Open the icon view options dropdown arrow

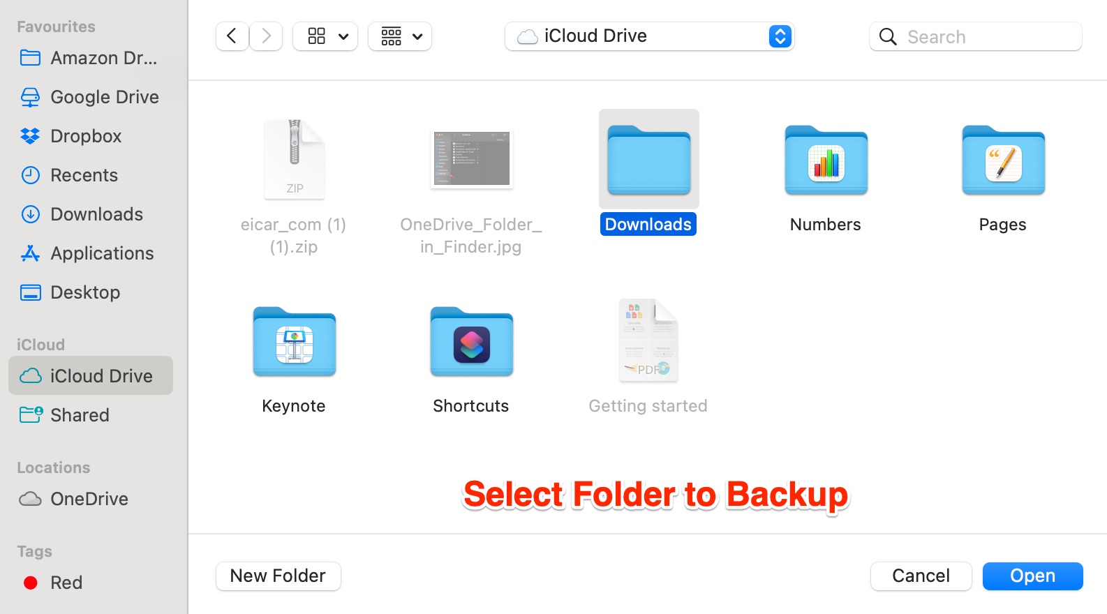tap(343, 36)
